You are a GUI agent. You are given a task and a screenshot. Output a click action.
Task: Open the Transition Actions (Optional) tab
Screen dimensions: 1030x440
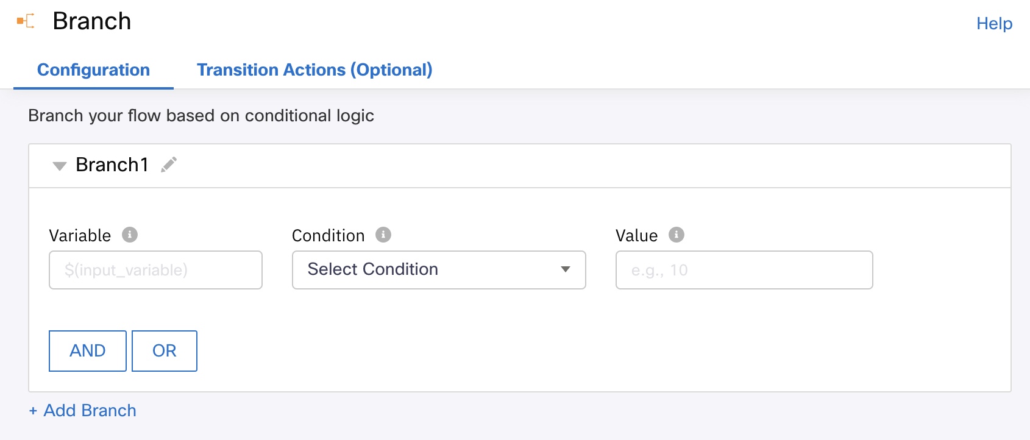[x=314, y=70]
